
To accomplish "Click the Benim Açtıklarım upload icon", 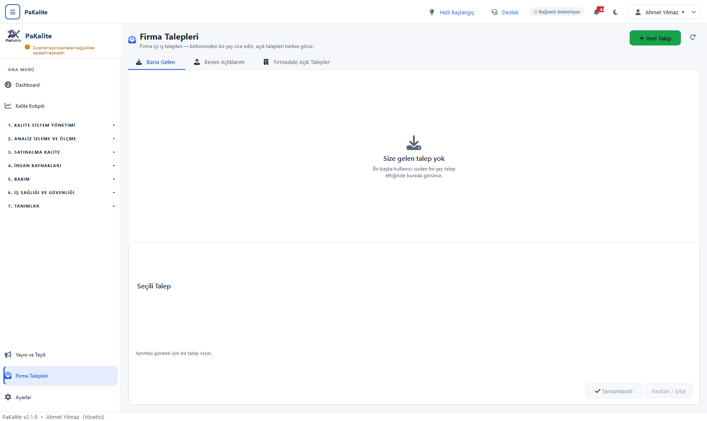I will pos(197,62).
